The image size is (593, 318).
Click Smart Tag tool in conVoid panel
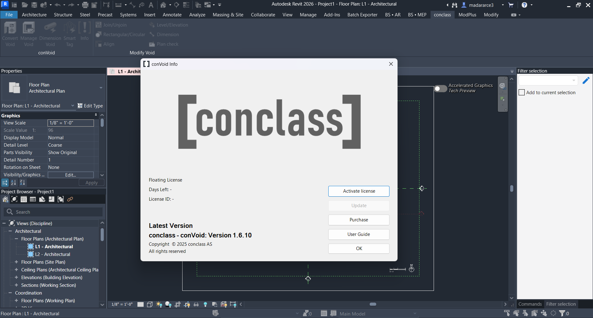tap(69, 34)
